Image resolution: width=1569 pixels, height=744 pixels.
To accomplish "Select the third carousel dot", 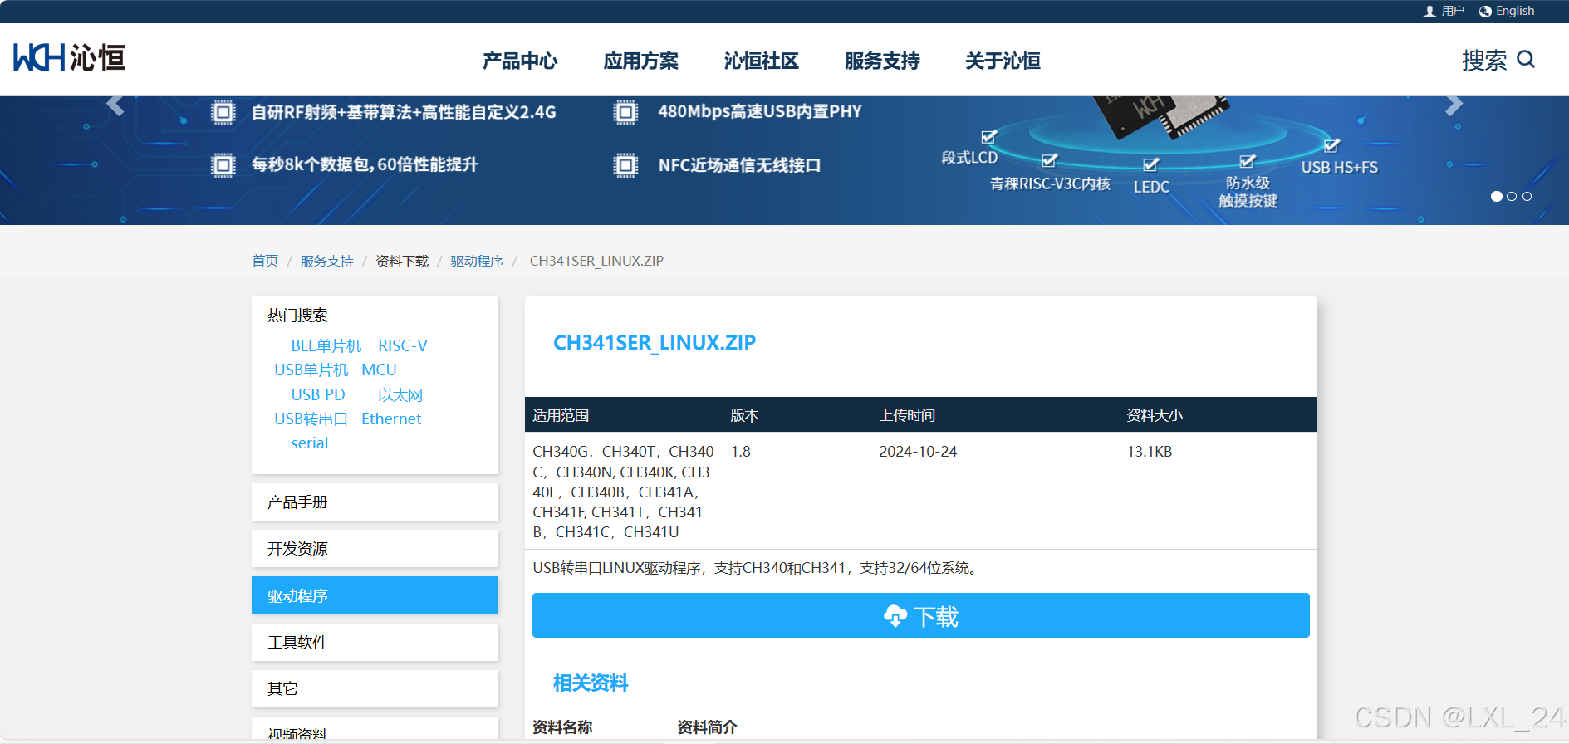I will coord(1527,197).
